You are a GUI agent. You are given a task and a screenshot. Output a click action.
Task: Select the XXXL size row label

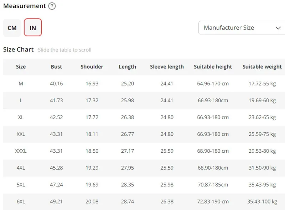tap(21, 151)
